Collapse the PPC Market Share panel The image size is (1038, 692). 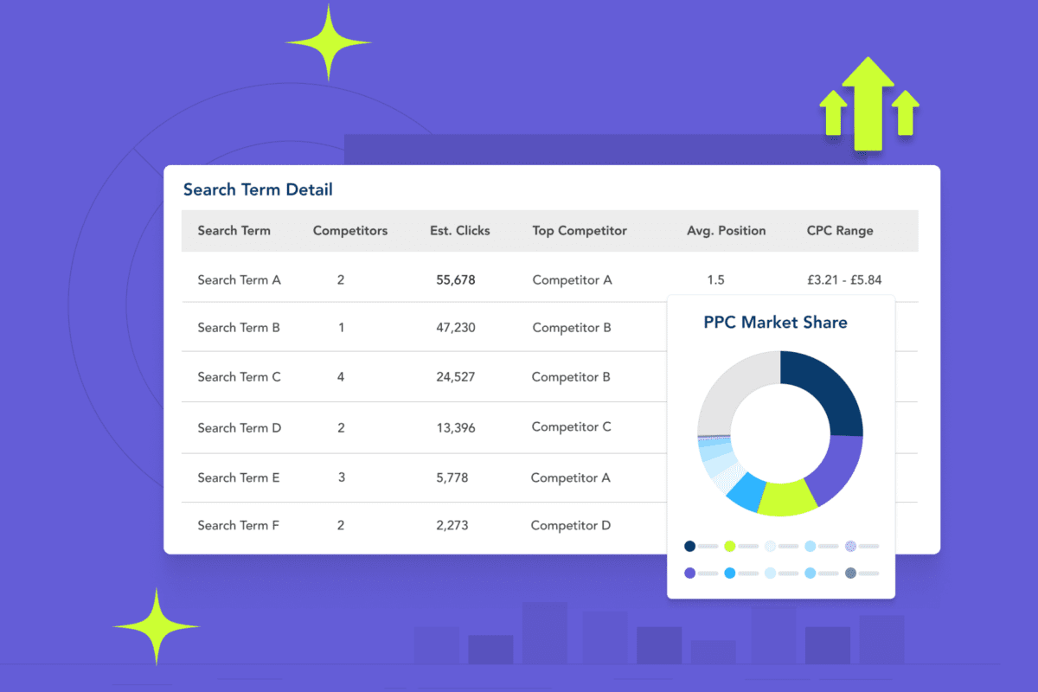click(775, 323)
